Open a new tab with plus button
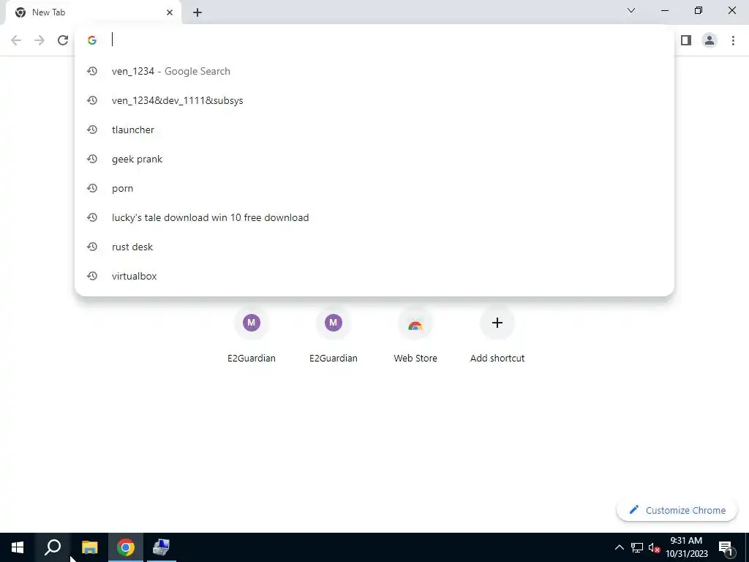 [x=197, y=12]
